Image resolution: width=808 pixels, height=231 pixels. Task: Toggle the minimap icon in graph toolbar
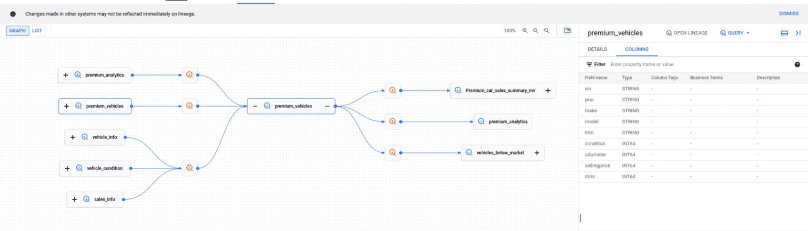click(x=567, y=30)
